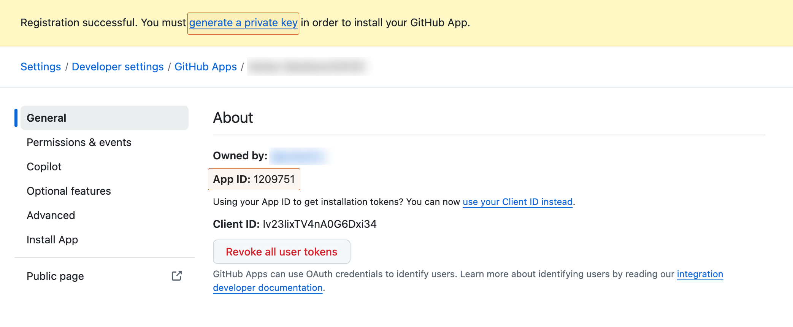Open the Developer settings breadcrumb

[x=117, y=67]
